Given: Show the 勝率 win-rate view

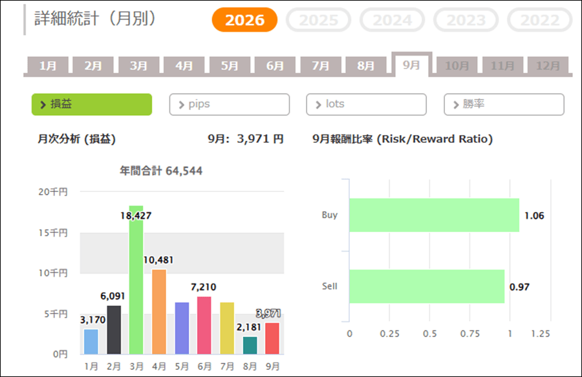Looking at the screenshot, I should click(x=504, y=104).
